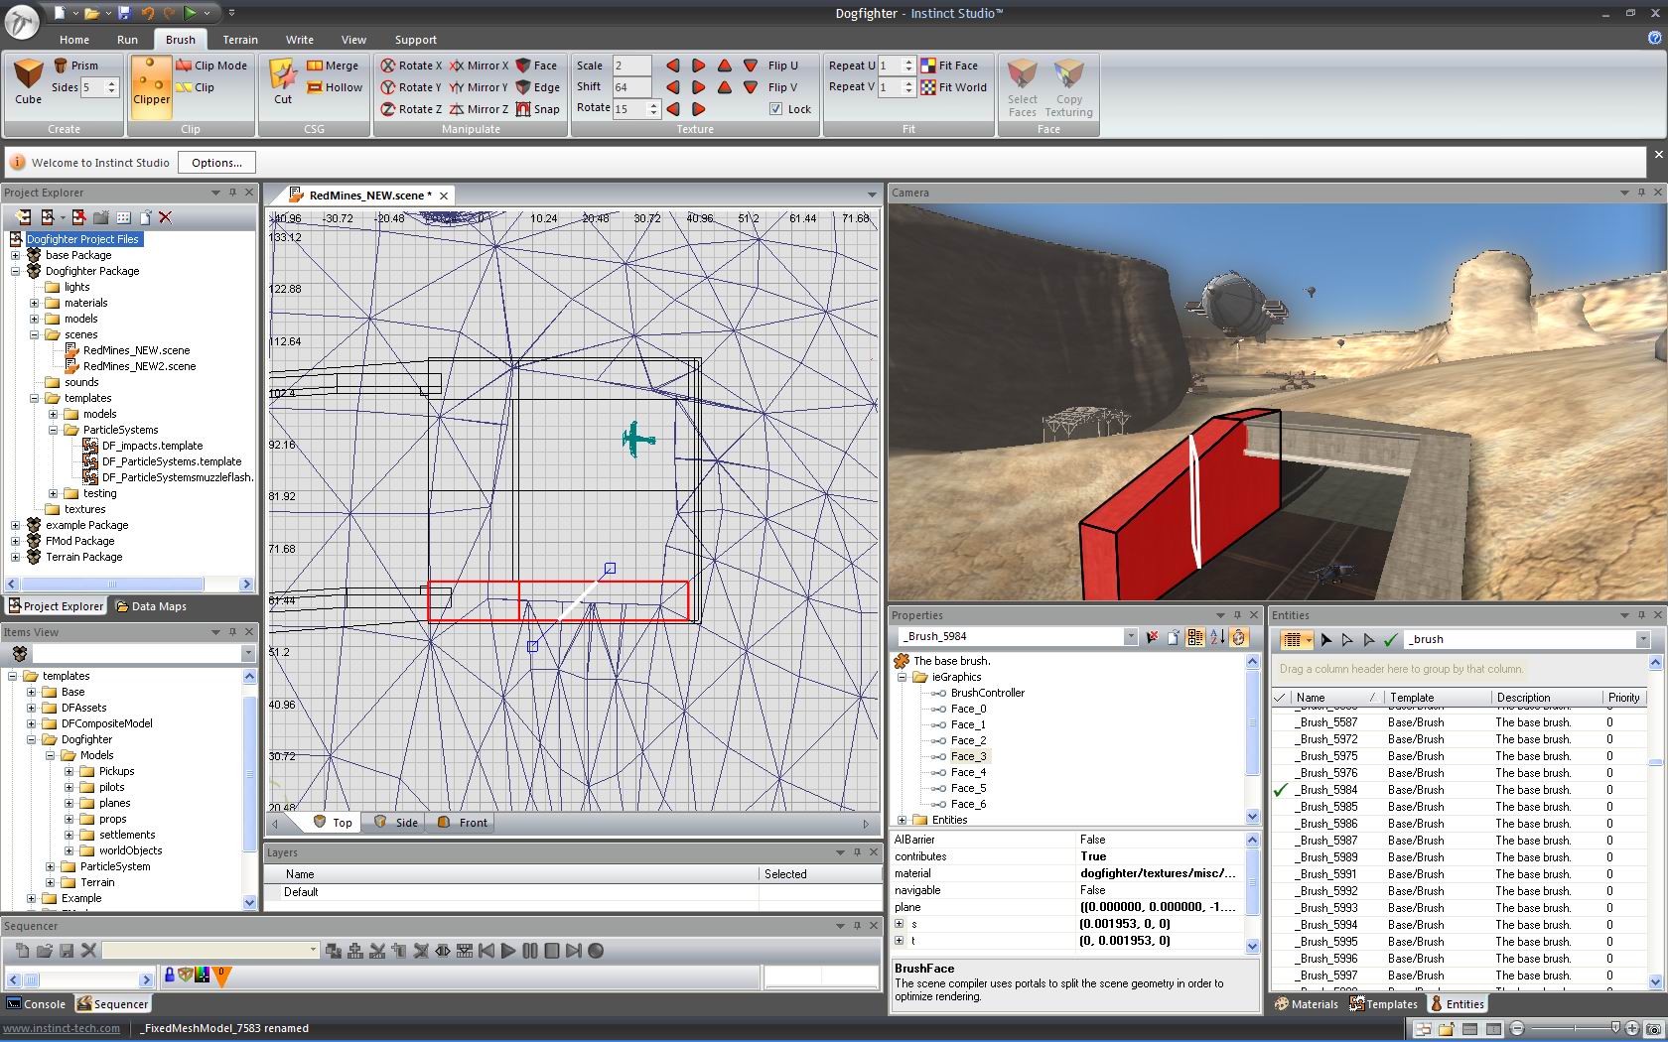Screen dimensions: 1668x1042
Task: Toggle checkmark for _Brush_5984 entity
Action: click(1281, 790)
